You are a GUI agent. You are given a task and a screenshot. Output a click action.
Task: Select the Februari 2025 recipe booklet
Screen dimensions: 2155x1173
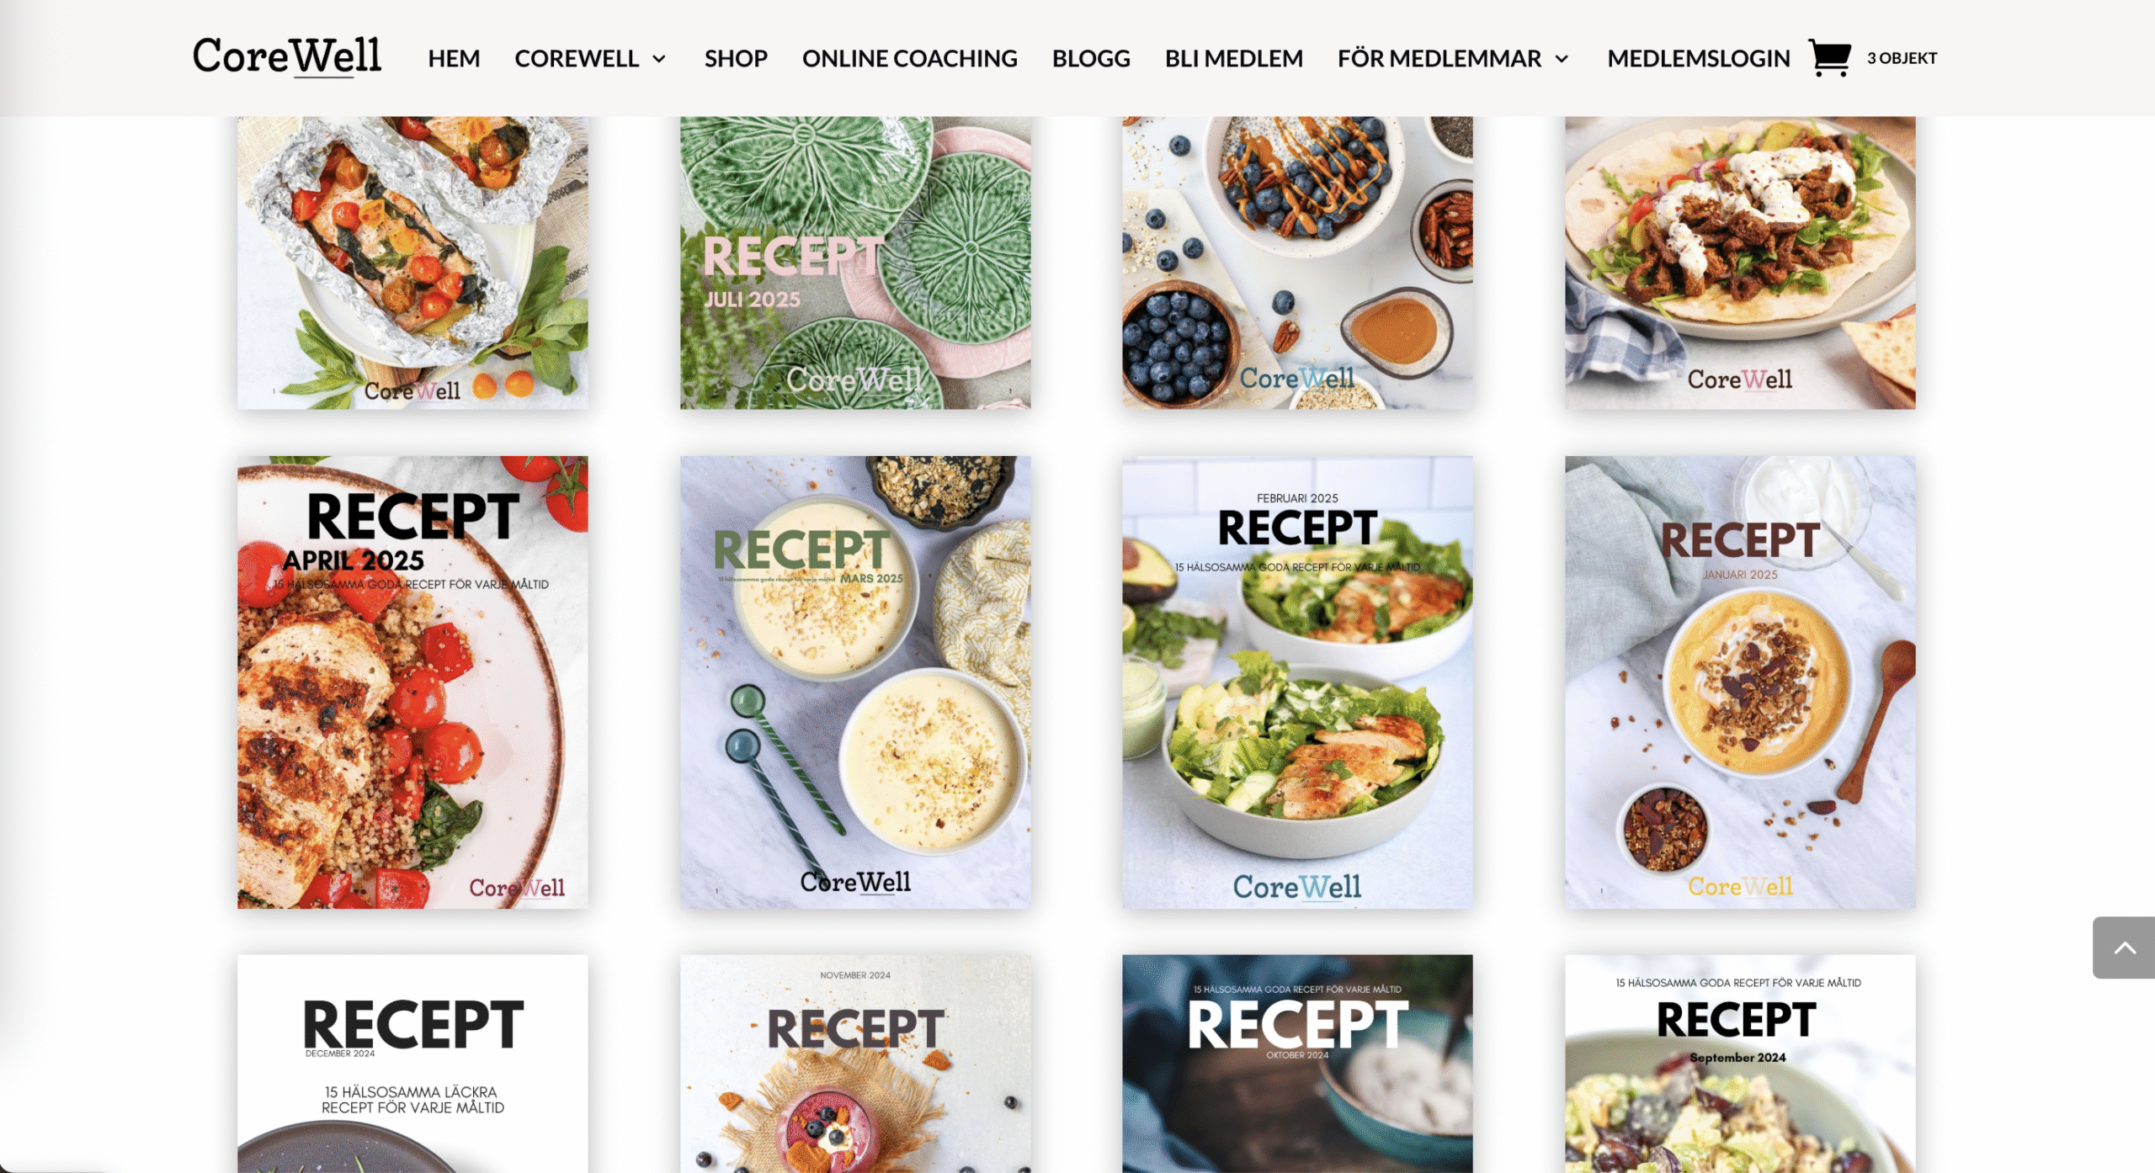point(1297,682)
